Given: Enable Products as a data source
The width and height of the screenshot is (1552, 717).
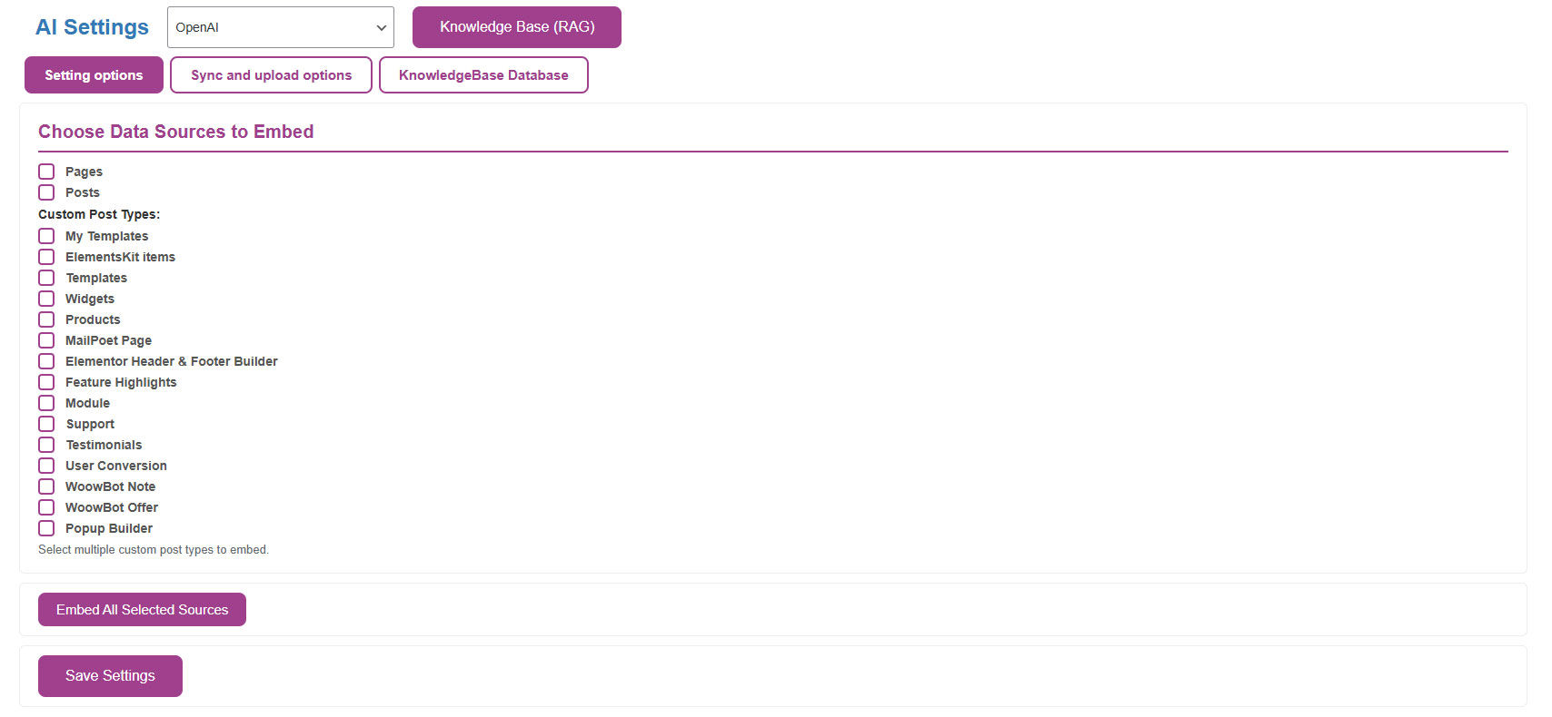Looking at the screenshot, I should pyautogui.click(x=46, y=319).
